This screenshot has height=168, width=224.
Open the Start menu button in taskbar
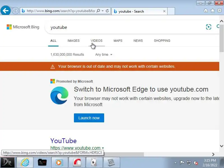click(7, 162)
